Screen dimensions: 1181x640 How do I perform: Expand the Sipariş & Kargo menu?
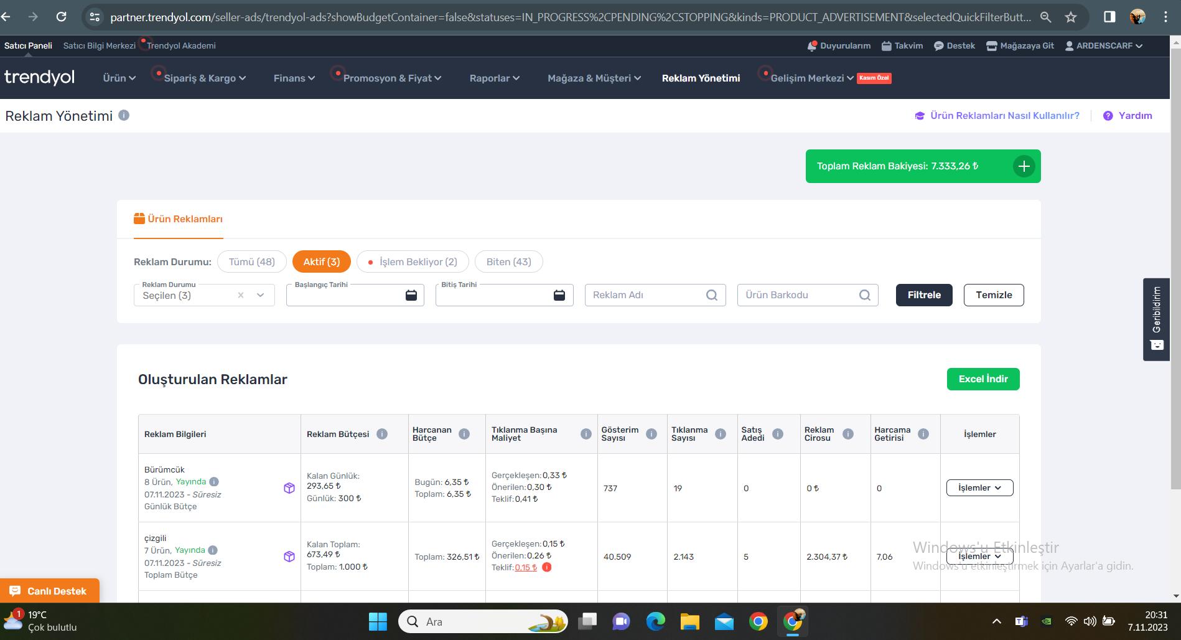click(x=205, y=78)
